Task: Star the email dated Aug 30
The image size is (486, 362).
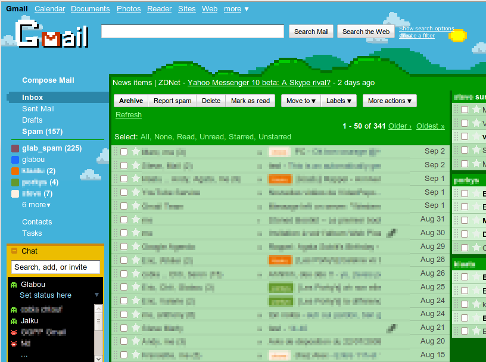Action: (135, 233)
